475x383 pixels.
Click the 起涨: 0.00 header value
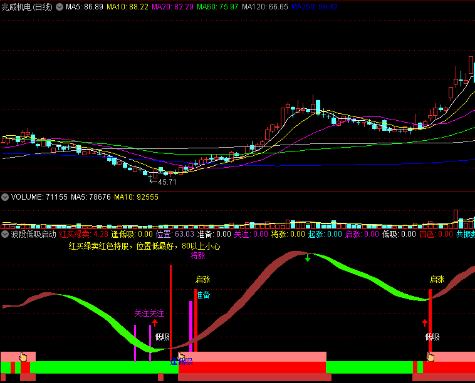pos(325,234)
